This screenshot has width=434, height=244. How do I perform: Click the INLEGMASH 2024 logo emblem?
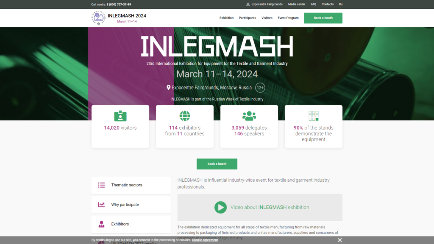(x=98, y=18)
